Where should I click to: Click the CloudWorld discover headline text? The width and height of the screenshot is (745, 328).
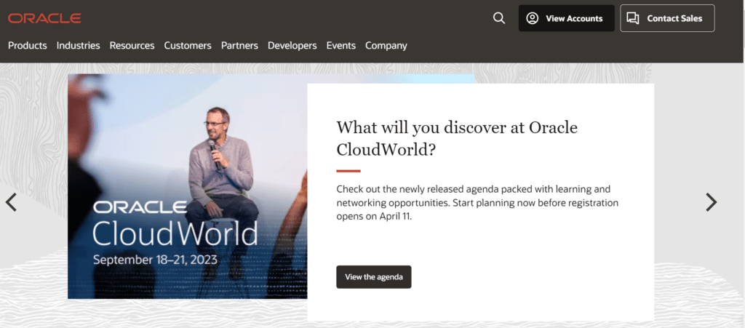point(456,138)
